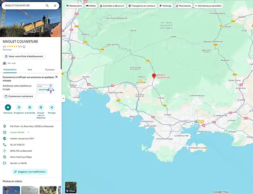The image size is (253, 194).
Task: Click the label tag icon
Action: 5,163
